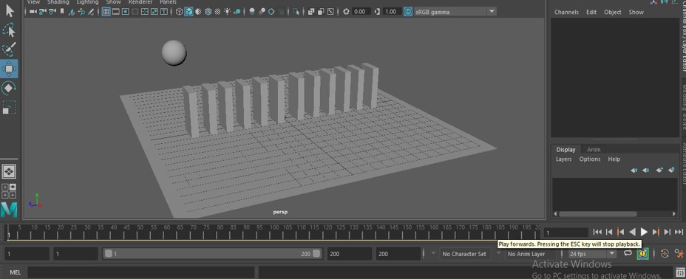Toggle the view transform ON button

pos(408,12)
